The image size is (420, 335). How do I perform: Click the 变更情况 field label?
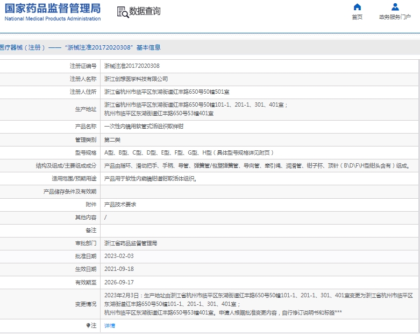pyautogui.click(x=86, y=304)
